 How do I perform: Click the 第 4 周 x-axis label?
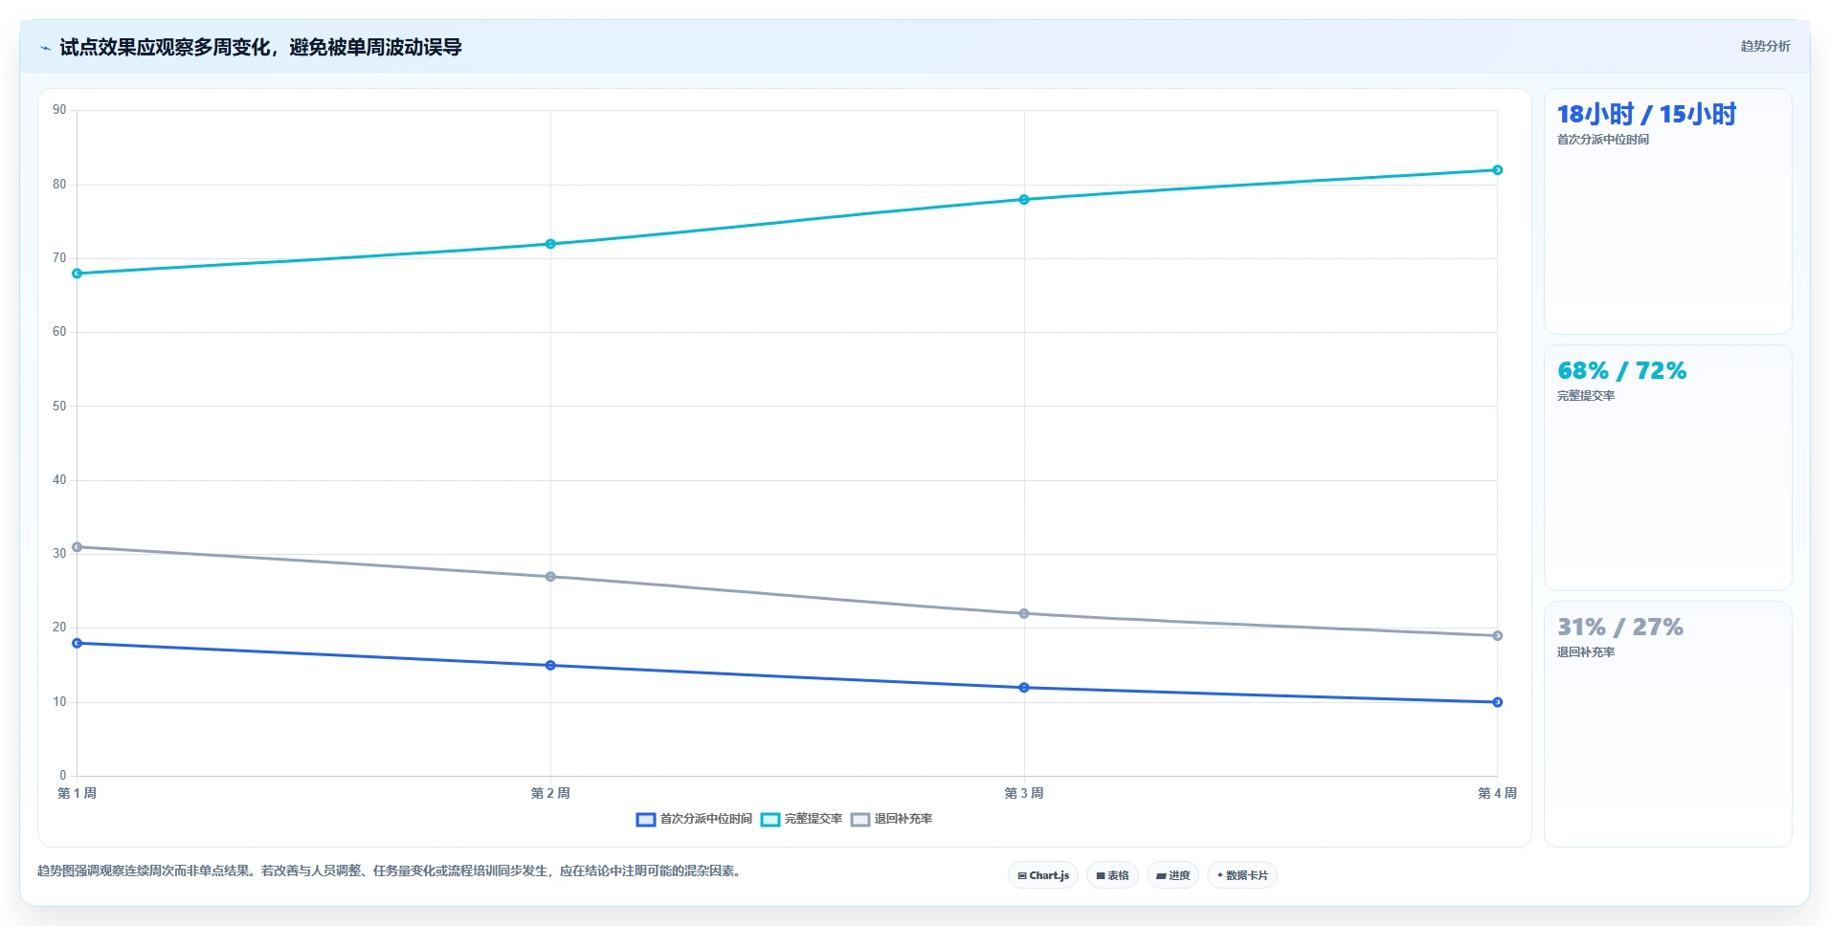(1497, 793)
